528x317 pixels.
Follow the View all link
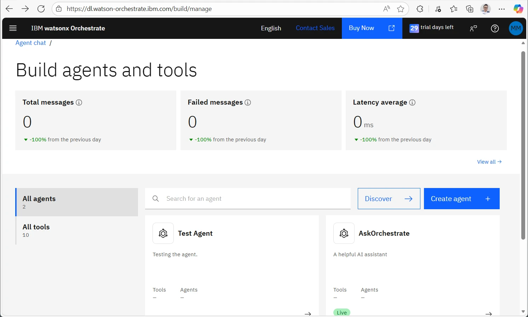(489, 162)
